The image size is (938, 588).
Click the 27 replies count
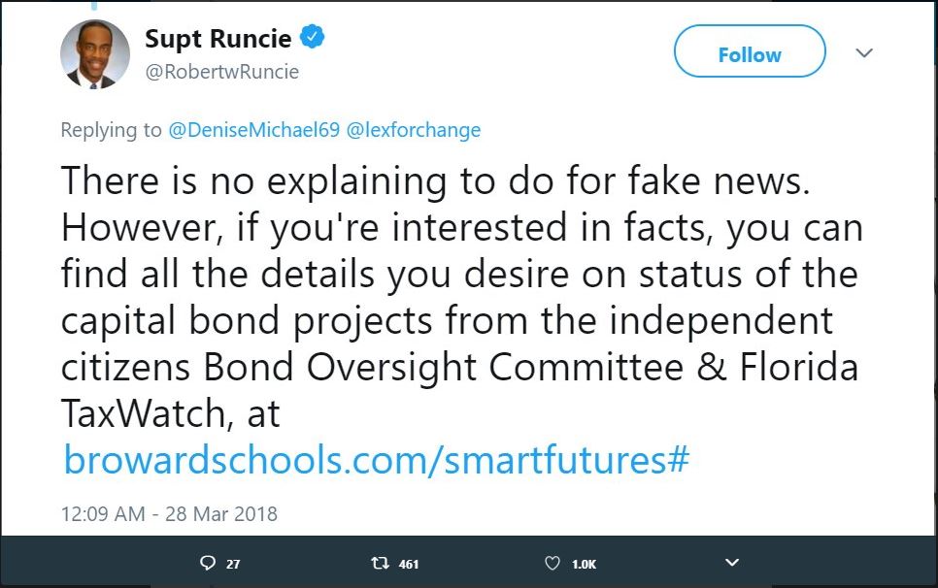point(233,564)
